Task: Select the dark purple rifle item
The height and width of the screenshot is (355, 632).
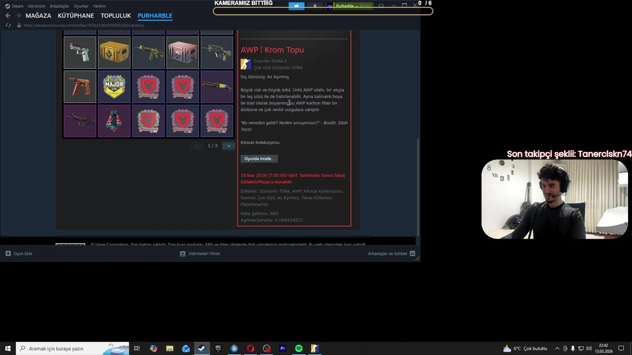Action: click(x=80, y=121)
